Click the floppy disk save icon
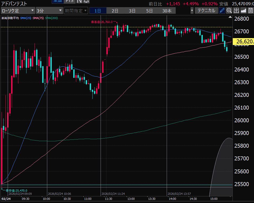Screen dimensions: 254x203 click(x=250, y=11)
